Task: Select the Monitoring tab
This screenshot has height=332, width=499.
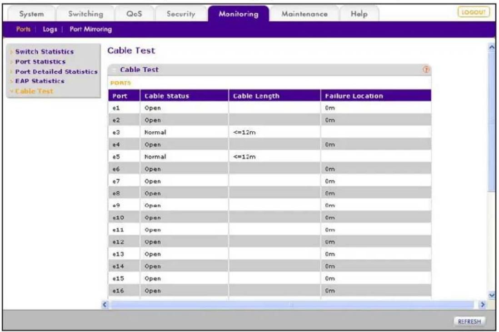Action: [238, 14]
